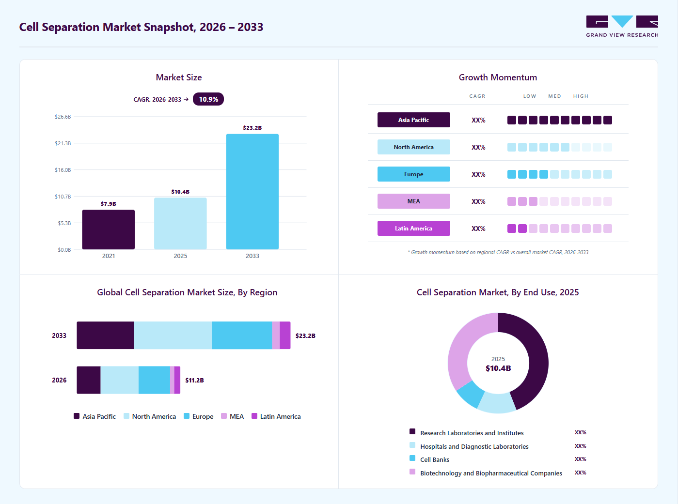Image resolution: width=678 pixels, height=504 pixels.
Task: Click the Grand View Research logo
Action: coord(622,27)
